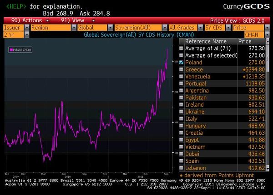Check the Spain checkbox
Screen dimensions: 273x195
point(181,161)
